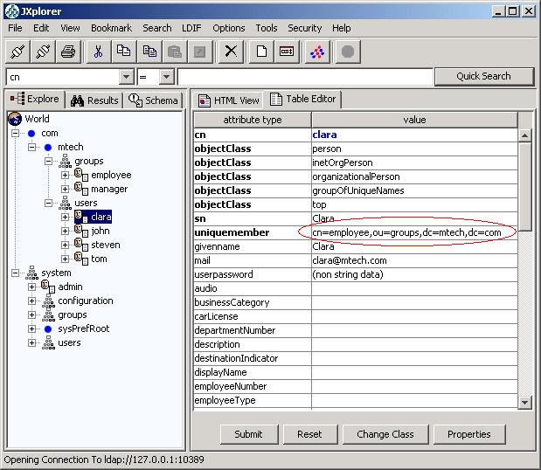Click the Cut scissors toolbar icon
Screen dimensions: 541x470
99,52
